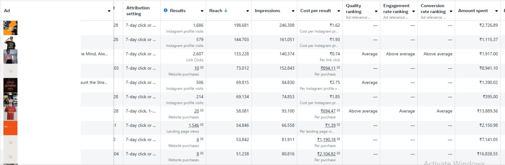Image resolution: width=505 pixels, height=165 pixels.
Task: Open the 10 website purchases result link
Action: tap(197, 68)
